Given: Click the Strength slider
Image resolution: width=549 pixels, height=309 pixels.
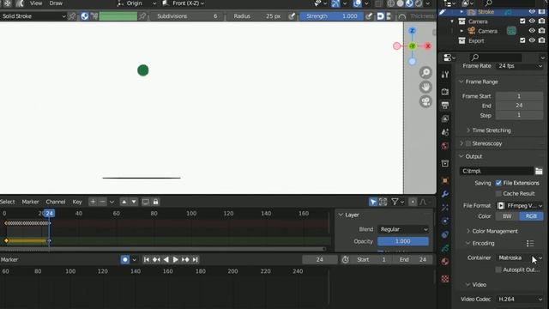Looking at the screenshot, I should [x=331, y=16].
